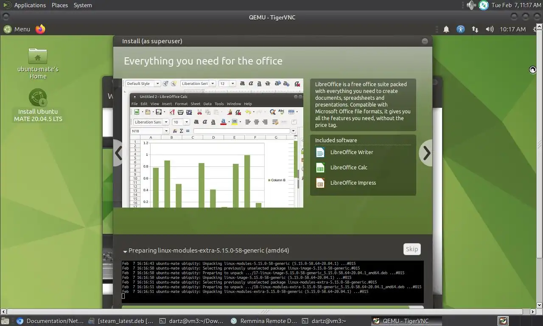This screenshot has width=543, height=326.
Task: Open the guest volume speaker indicator
Action: (x=490, y=29)
